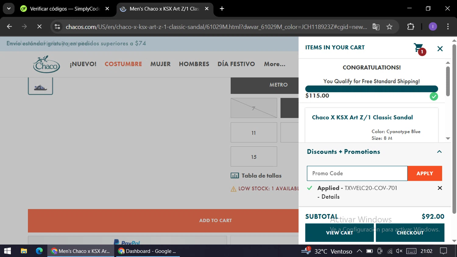Click the low stock warning icon
The height and width of the screenshot is (257, 457).
click(x=234, y=189)
